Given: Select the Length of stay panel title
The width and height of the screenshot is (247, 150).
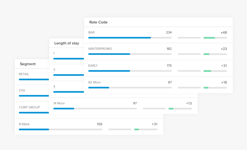Looking at the screenshot, I should click(x=67, y=43).
